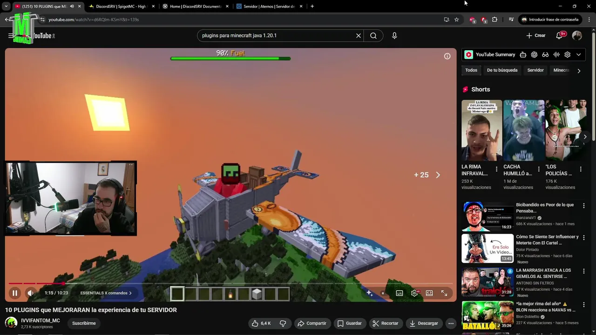Image resolution: width=596 pixels, height=335 pixels.
Task: Click the Descargar download button
Action: click(x=424, y=323)
